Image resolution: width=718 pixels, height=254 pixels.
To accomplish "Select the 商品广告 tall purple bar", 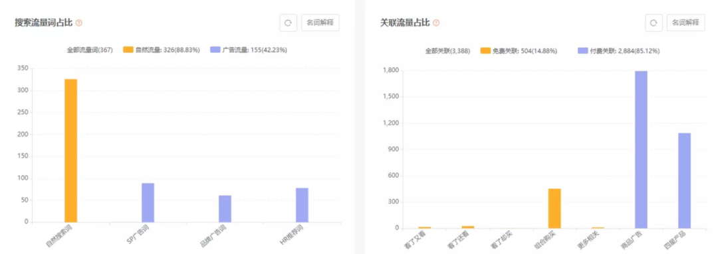I will coord(641,149).
